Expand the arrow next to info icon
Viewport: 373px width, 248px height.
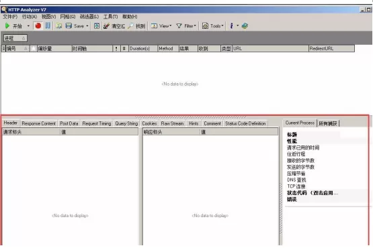(x=237, y=25)
